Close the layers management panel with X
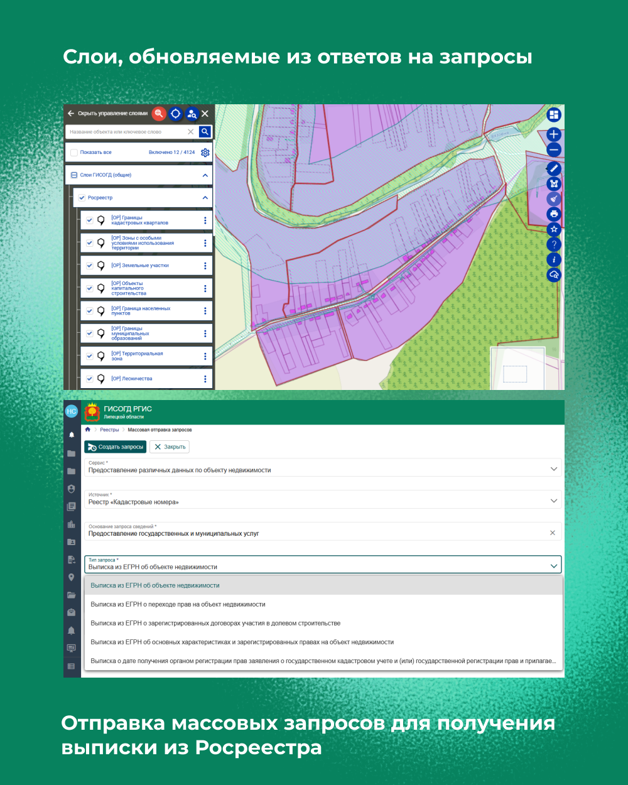Viewport: 628px width, 785px height. (x=205, y=114)
